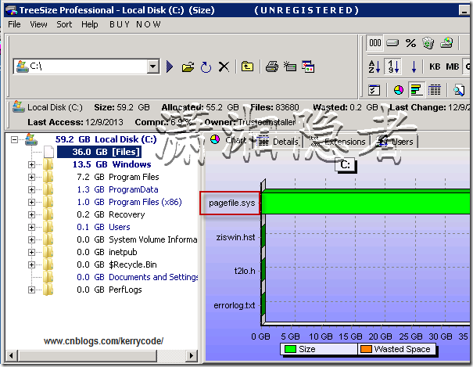This screenshot has width=473, height=367.
Task: Expand the Windows folder node
Action: pyautogui.click(x=31, y=164)
